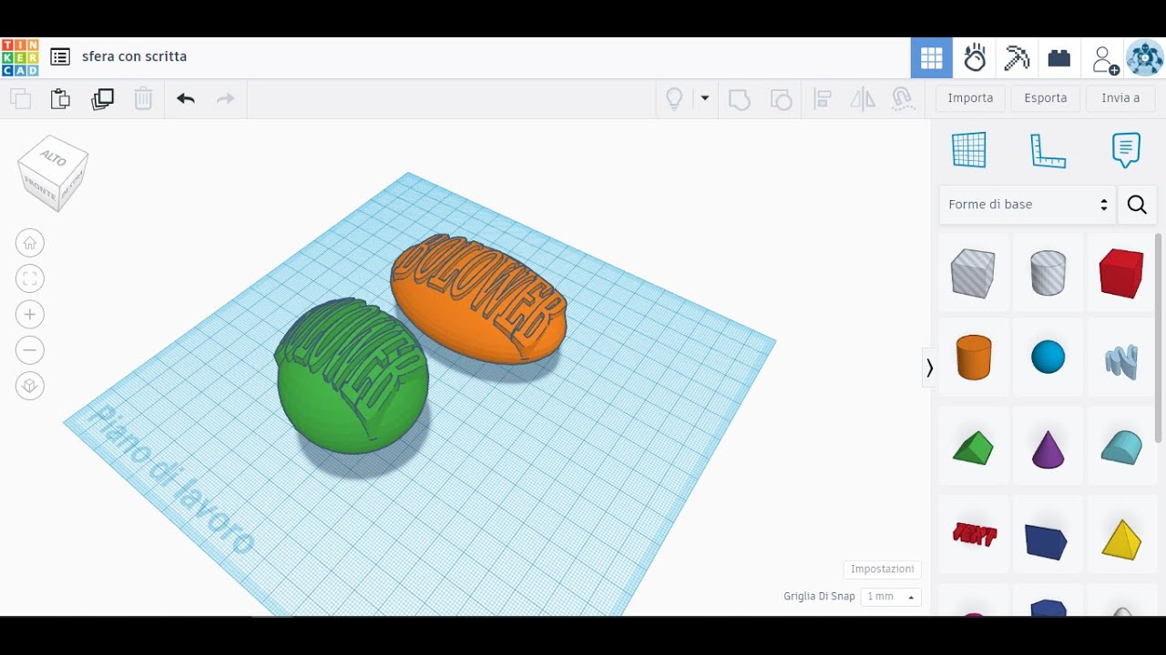
Task: Click the Mirror tool icon
Action: coord(863,99)
